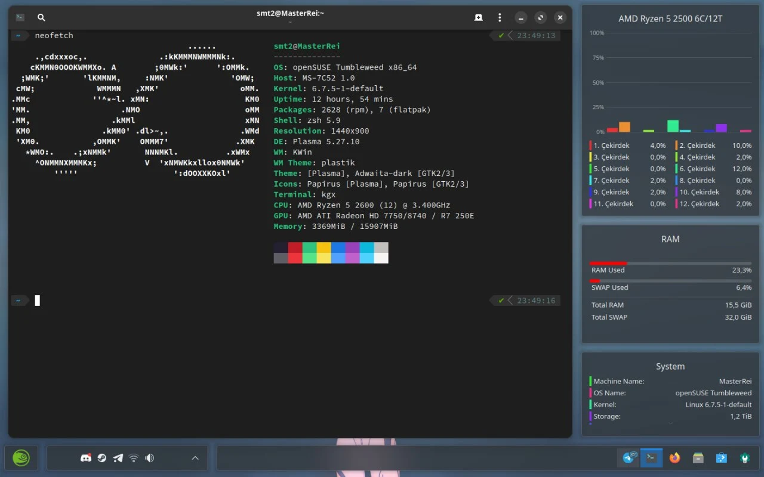Click the Total SWAP value 32,0 GiB
The width and height of the screenshot is (764, 477).
pyautogui.click(x=738, y=317)
